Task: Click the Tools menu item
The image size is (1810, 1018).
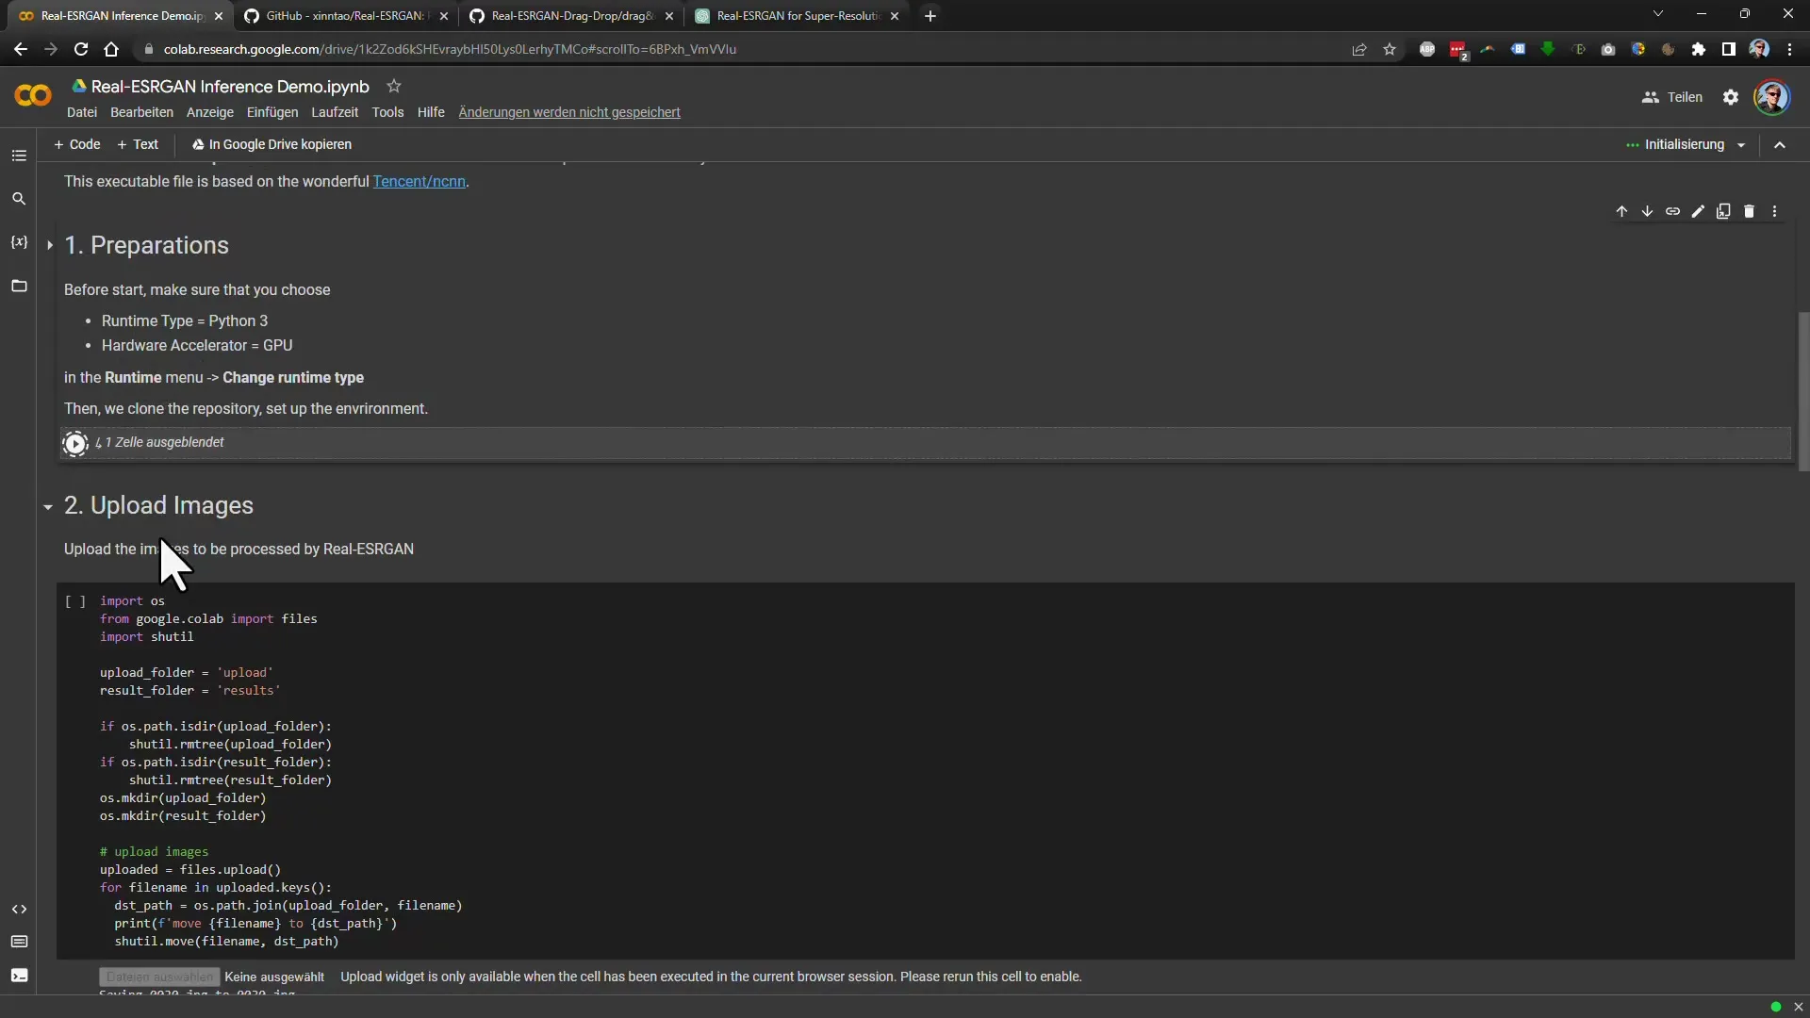Action: point(387,112)
